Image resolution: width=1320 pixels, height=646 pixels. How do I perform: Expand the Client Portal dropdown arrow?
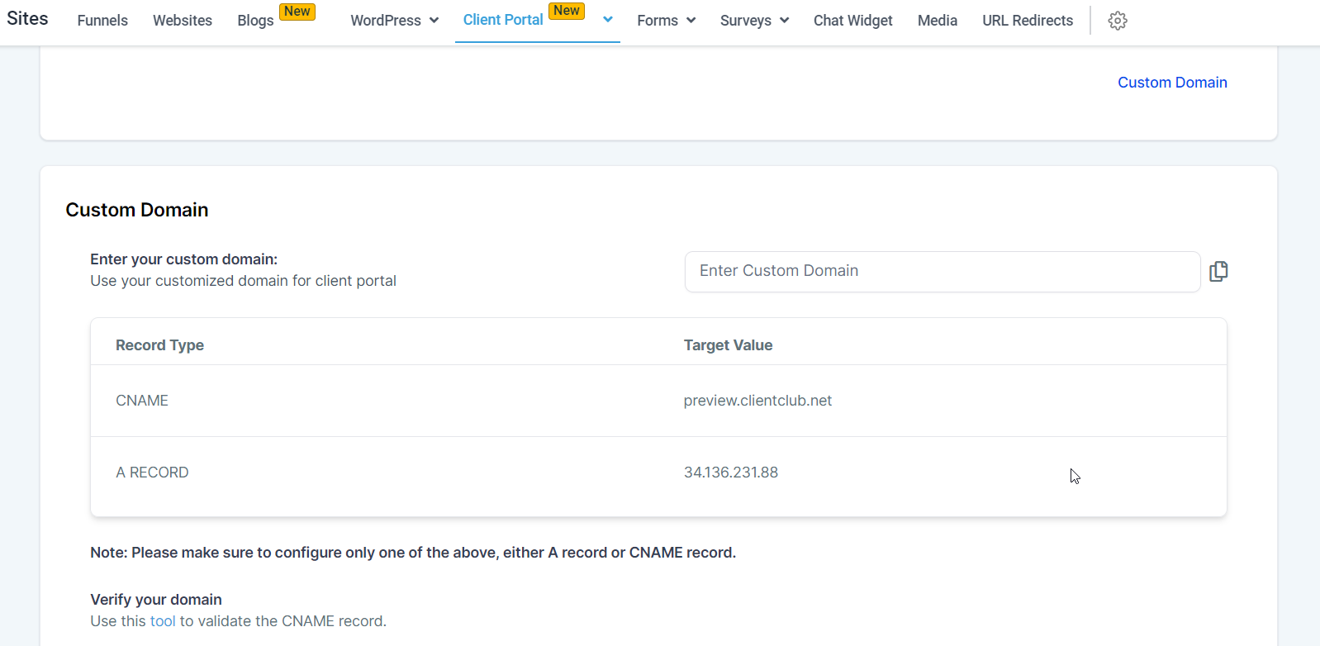(608, 20)
